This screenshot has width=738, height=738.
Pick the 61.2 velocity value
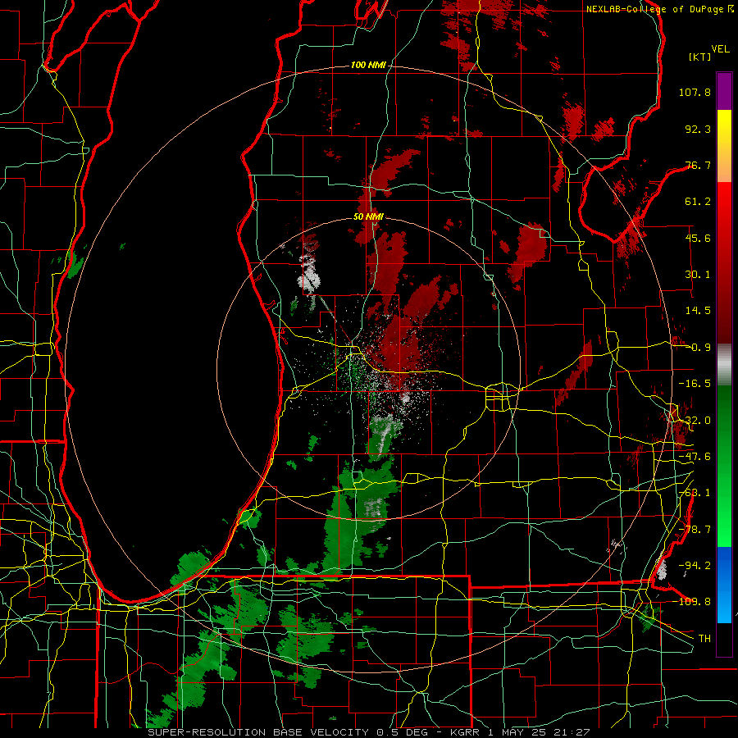coord(698,202)
